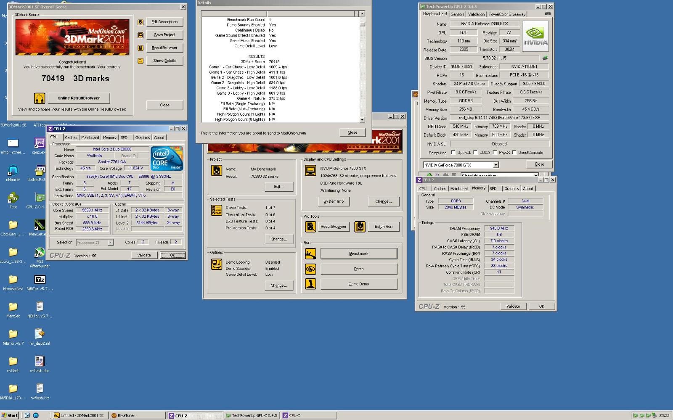Screen dimensions: 673x420
Task: Click the Driver Version field in GPU-Z
Action: point(499,118)
